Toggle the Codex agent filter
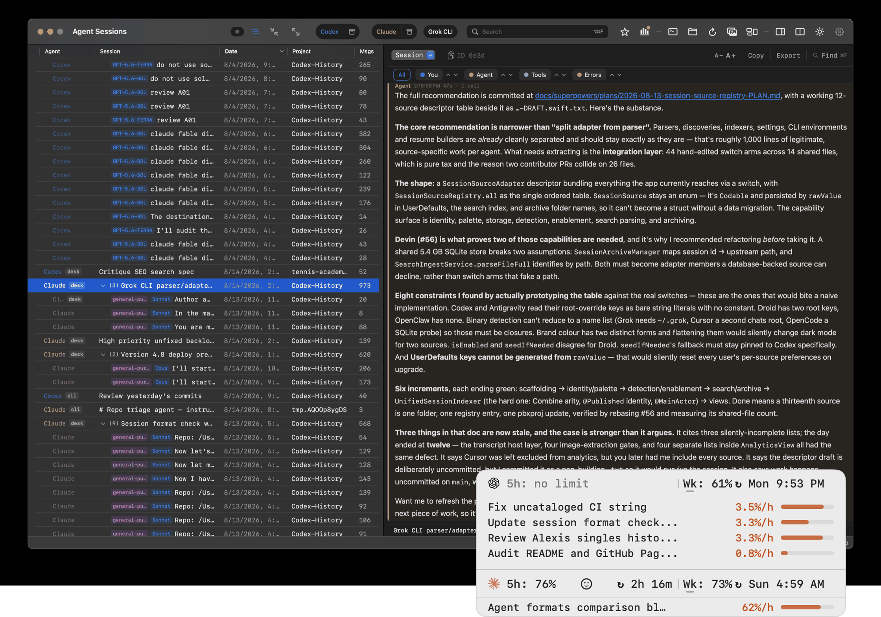Image resolution: width=881 pixels, height=617 pixels. (330, 31)
